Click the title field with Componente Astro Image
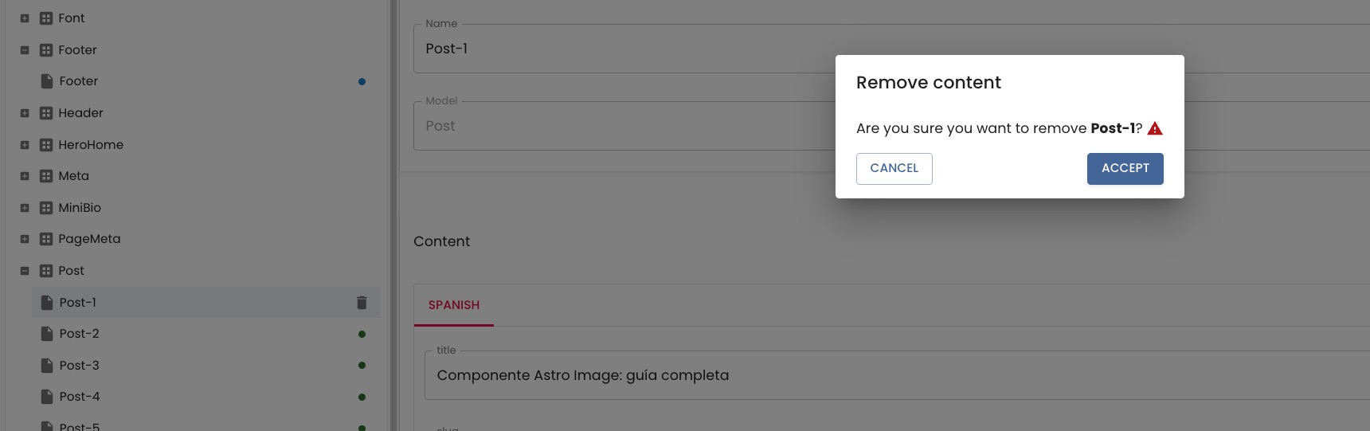 897,375
